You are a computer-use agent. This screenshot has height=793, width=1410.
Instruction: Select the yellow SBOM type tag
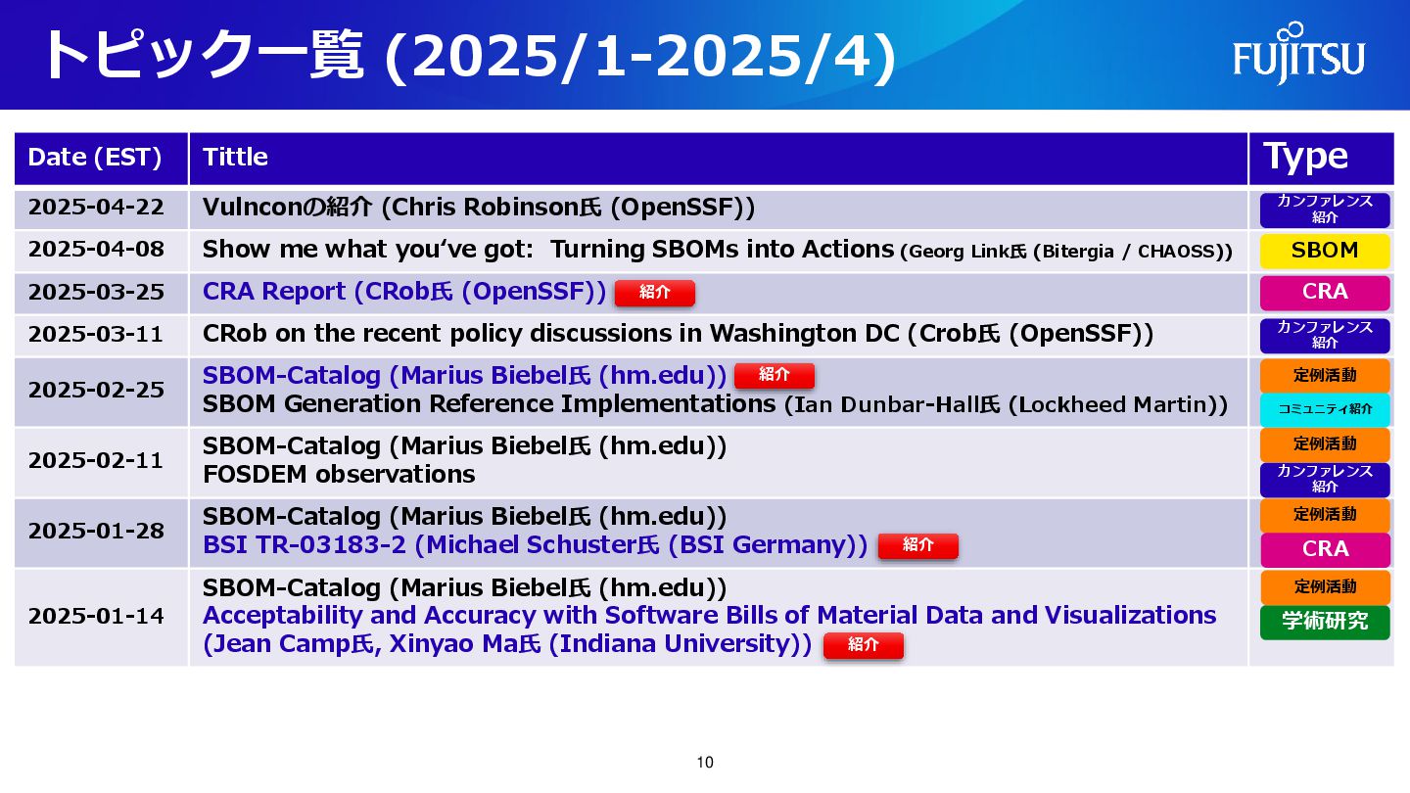[x=1325, y=251]
